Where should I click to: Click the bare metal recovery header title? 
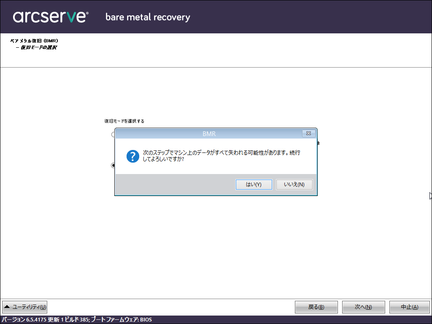coord(148,17)
